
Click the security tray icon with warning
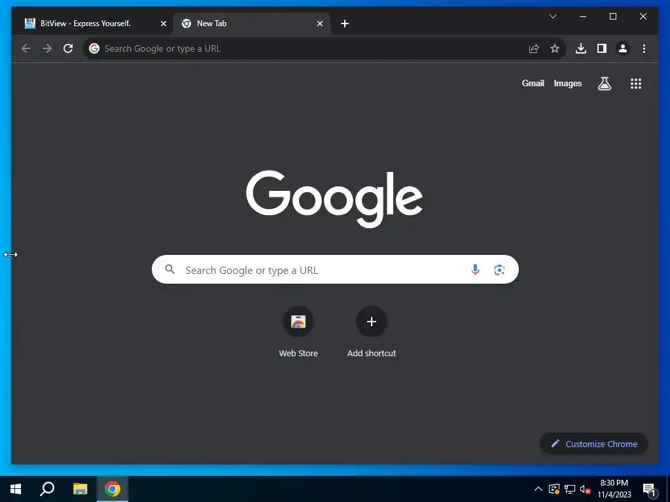tap(554, 489)
